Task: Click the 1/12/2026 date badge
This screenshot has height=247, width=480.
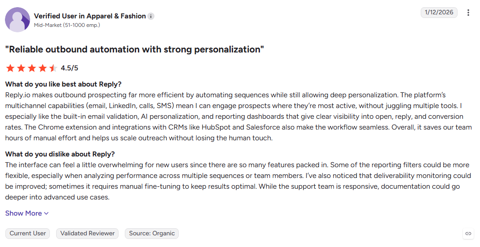Action: (x=439, y=13)
